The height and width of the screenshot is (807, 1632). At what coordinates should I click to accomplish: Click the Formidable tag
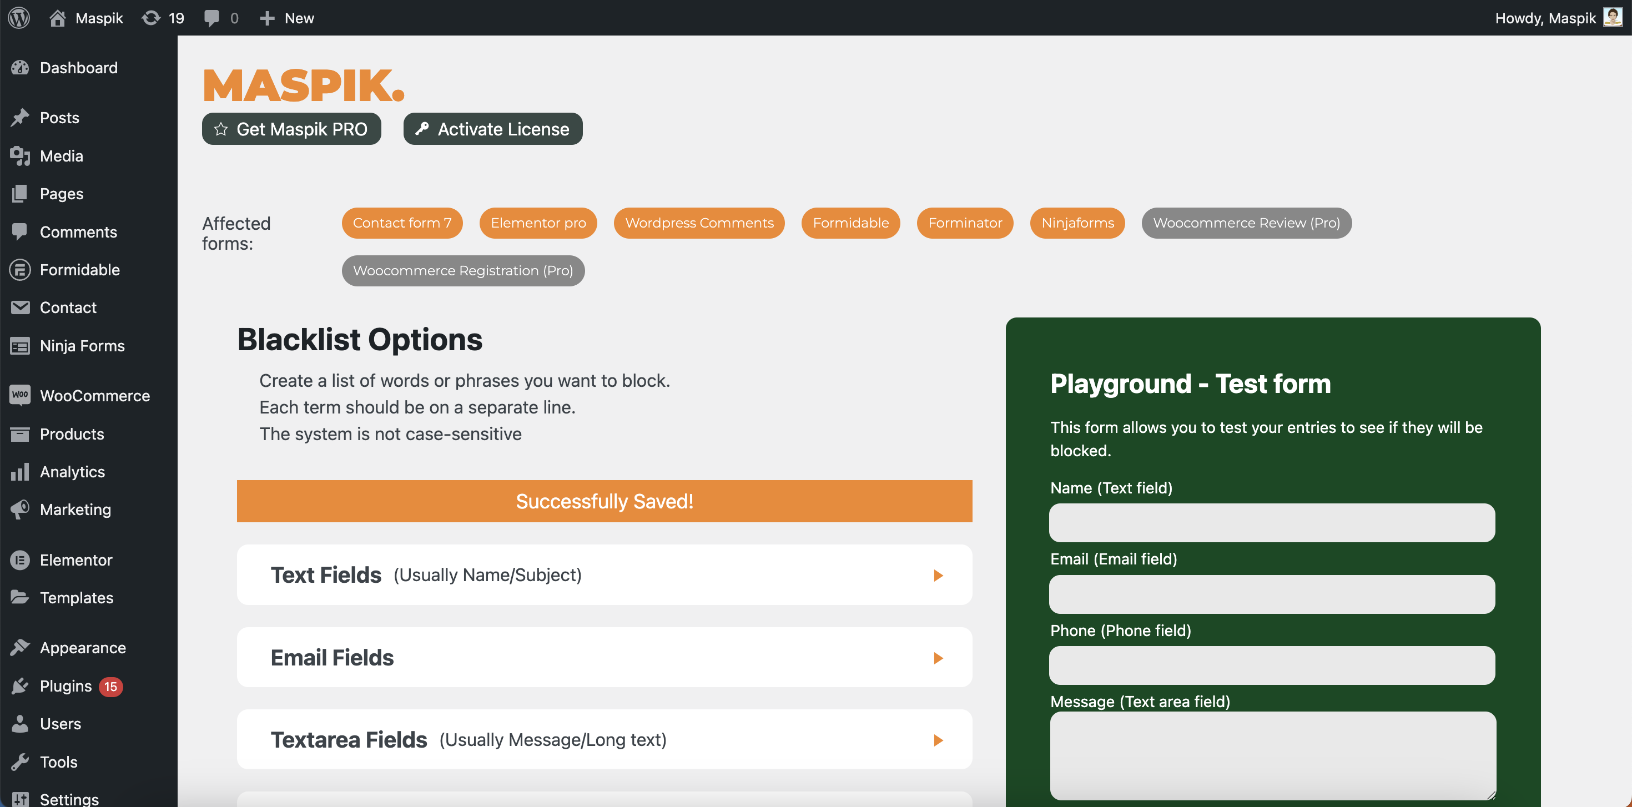pyautogui.click(x=851, y=223)
